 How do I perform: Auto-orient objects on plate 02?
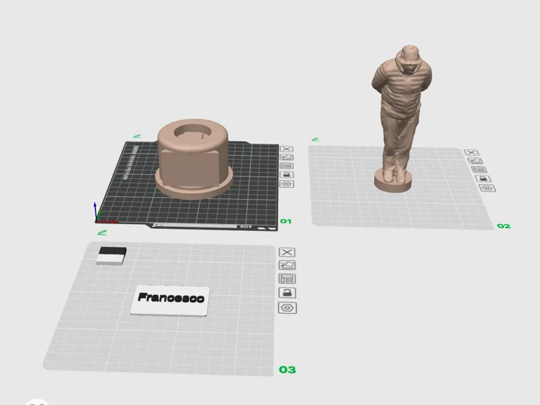[x=476, y=161]
